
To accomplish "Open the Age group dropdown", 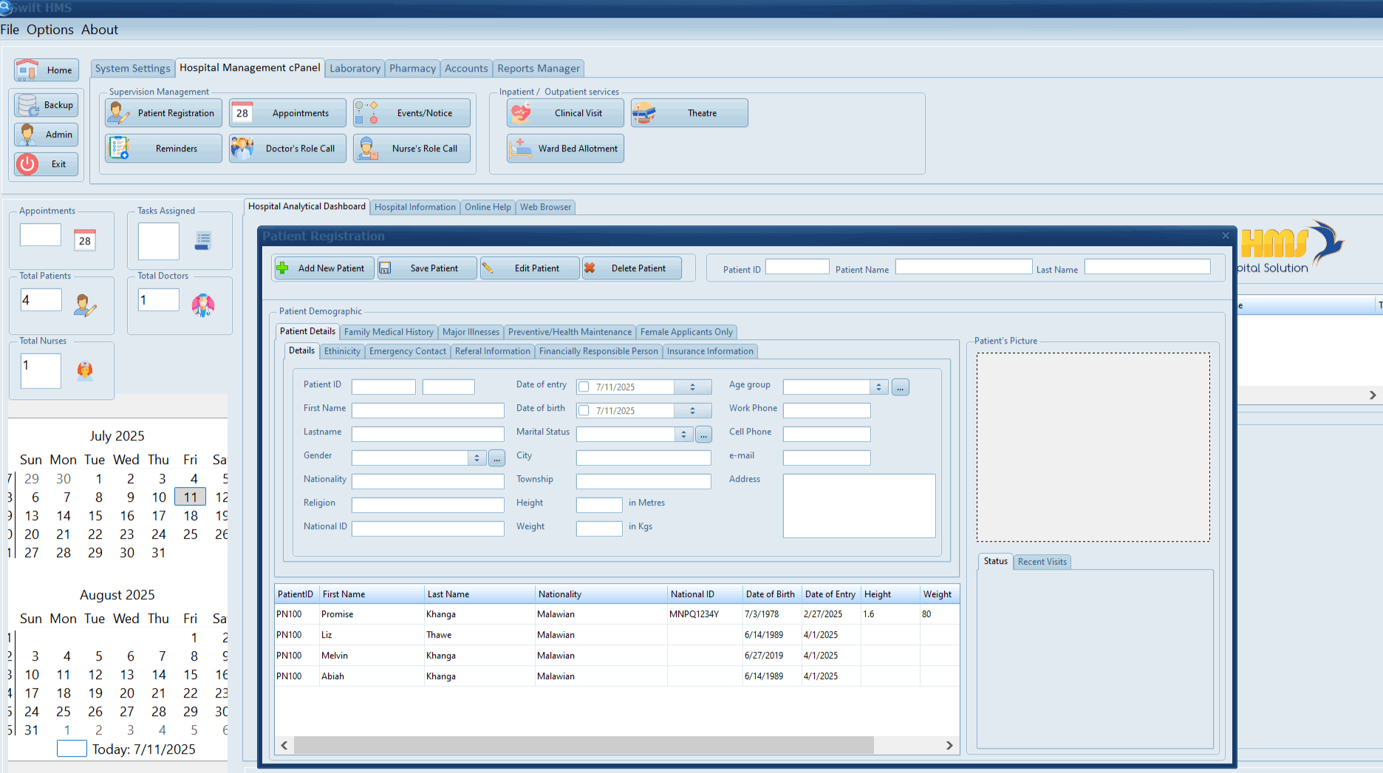I will point(878,386).
